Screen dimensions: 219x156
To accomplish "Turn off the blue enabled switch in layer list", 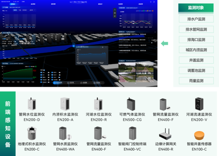I will coord(59,77).
